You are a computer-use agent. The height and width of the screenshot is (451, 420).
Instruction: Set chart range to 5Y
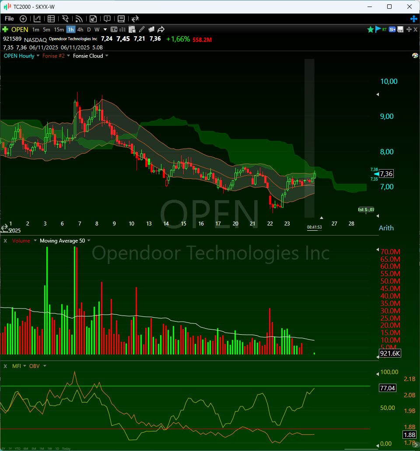pyautogui.click(x=3, y=449)
